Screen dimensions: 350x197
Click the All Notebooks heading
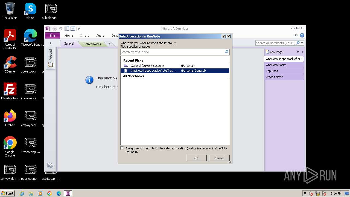pyautogui.click(x=134, y=76)
